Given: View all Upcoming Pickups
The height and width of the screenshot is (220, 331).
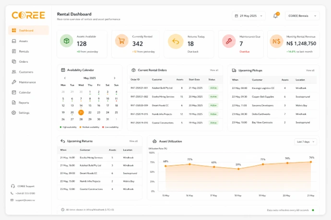Looking at the screenshot, I should 310,70.
